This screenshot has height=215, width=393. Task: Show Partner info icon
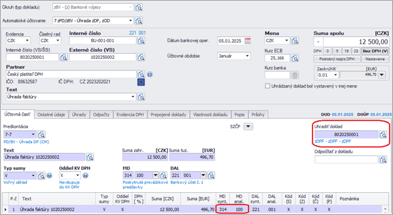(150, 74)
